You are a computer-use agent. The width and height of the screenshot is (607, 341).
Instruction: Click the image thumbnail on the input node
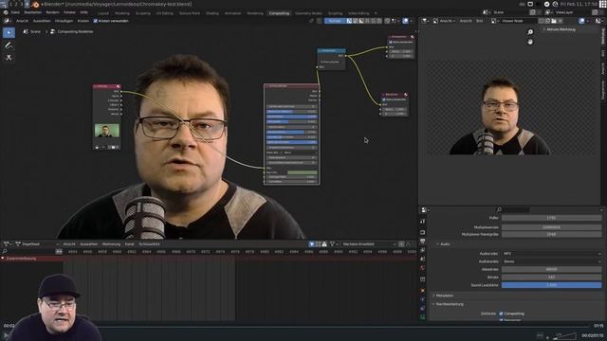[107, 131]
